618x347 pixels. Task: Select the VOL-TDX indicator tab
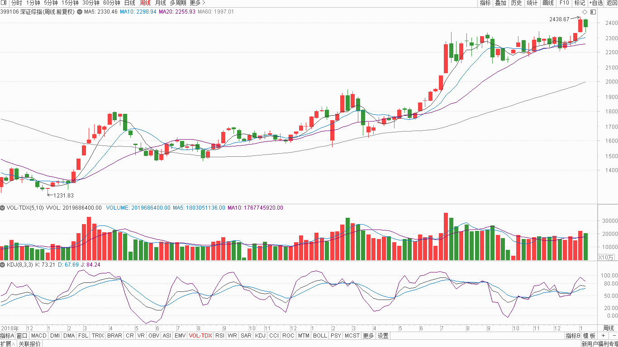click(x=200, y=336)
